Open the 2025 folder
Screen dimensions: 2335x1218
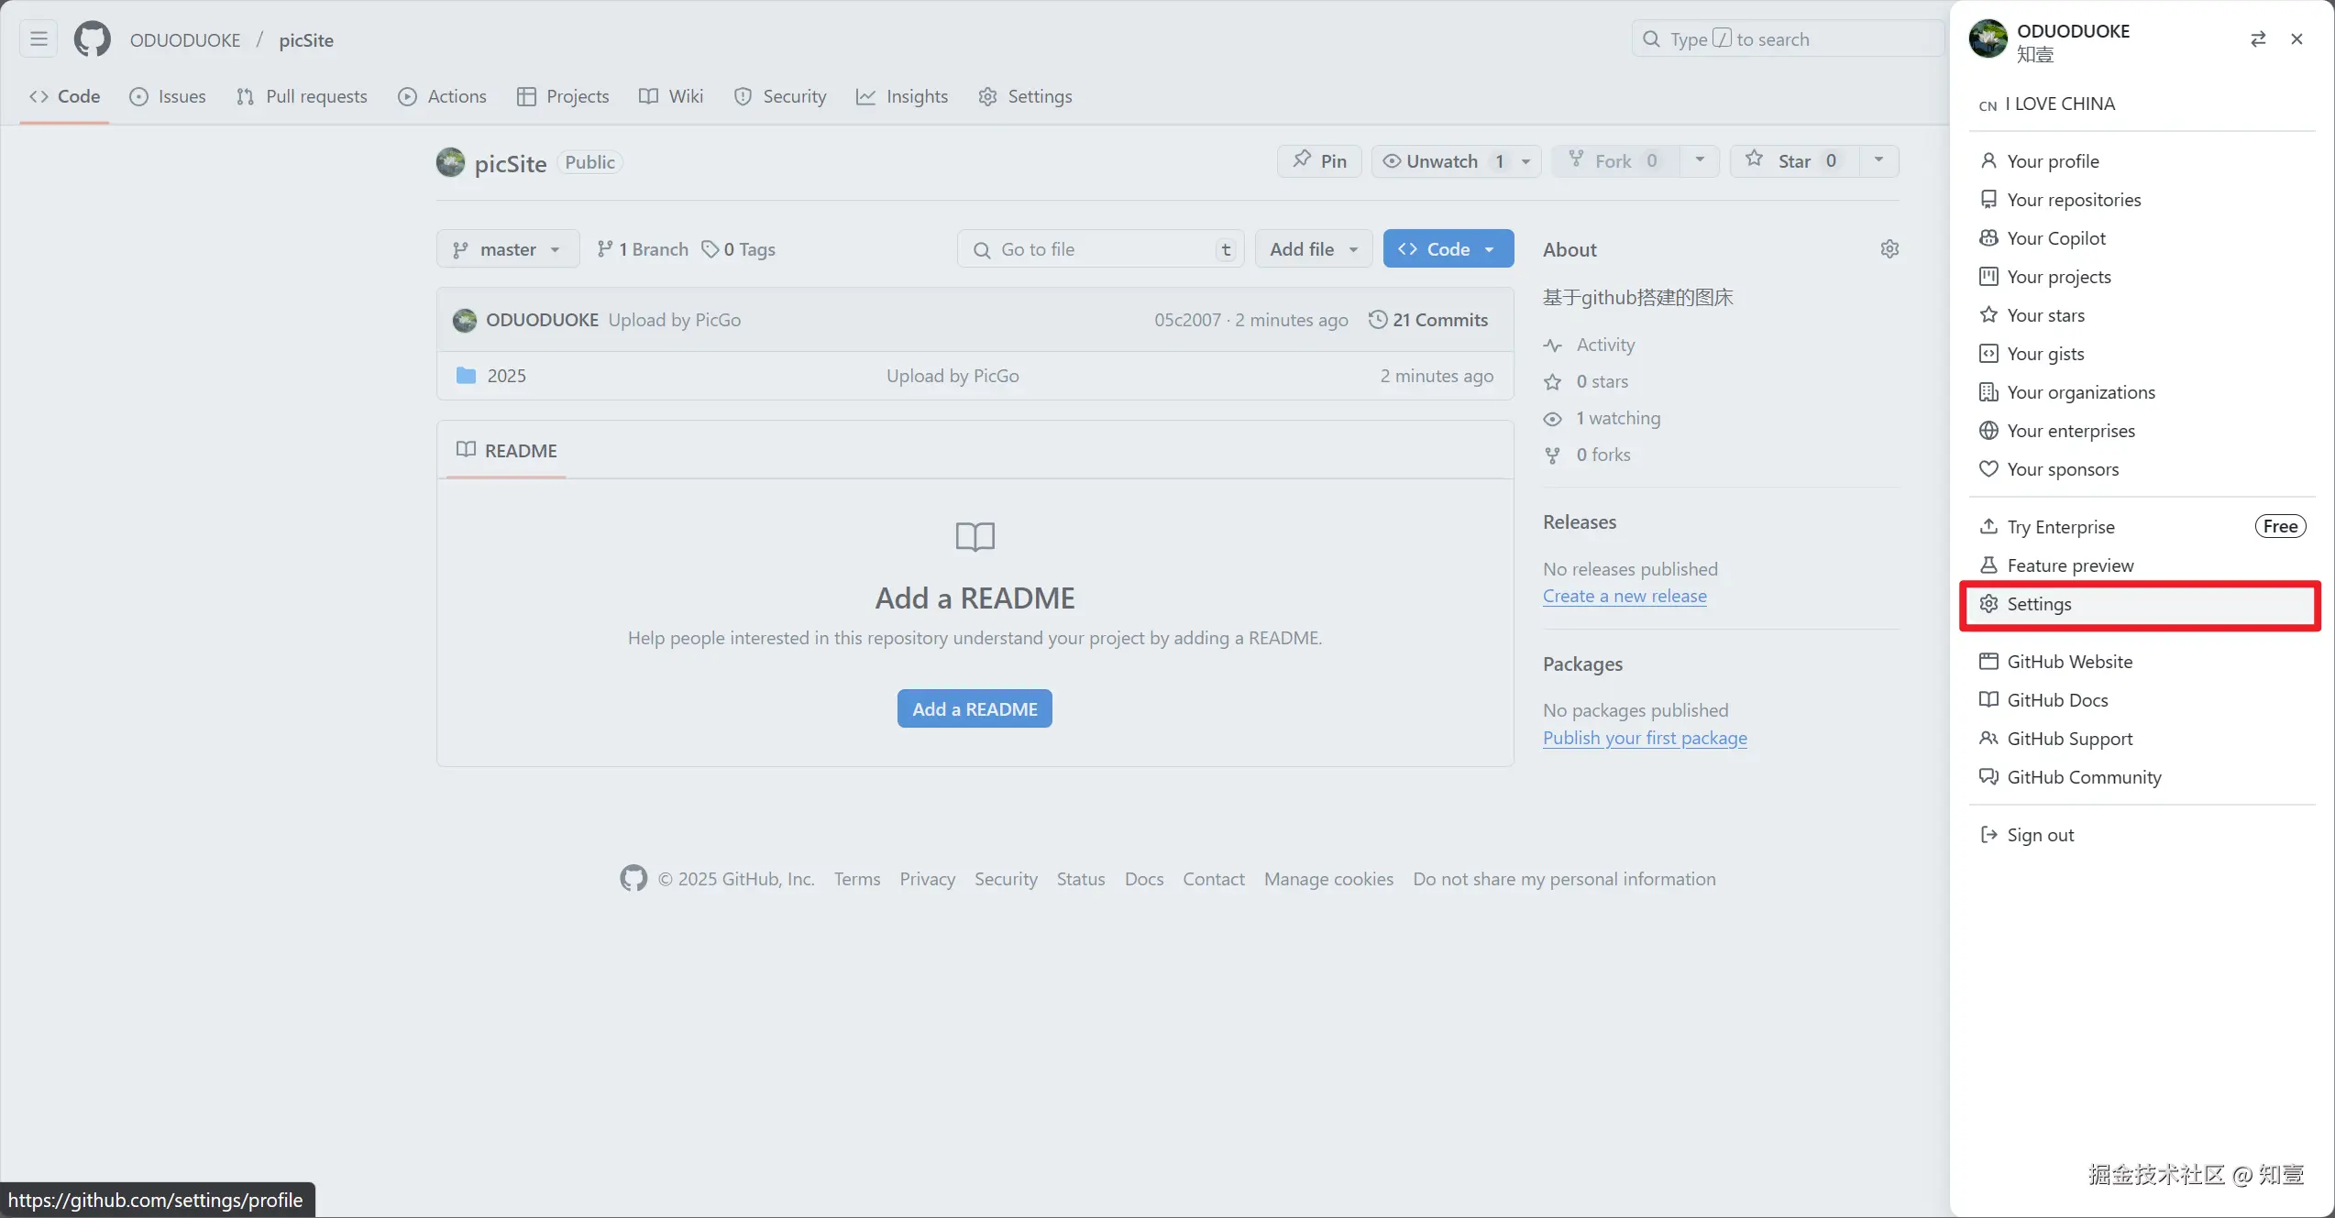click(x=506, y=376)
